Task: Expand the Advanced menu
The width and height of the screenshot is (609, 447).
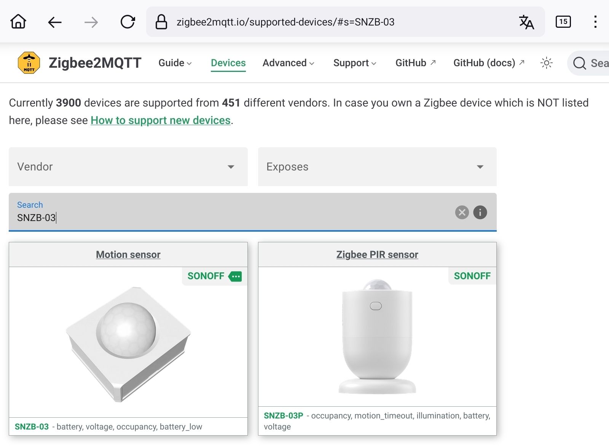Action: coord(289,63)
